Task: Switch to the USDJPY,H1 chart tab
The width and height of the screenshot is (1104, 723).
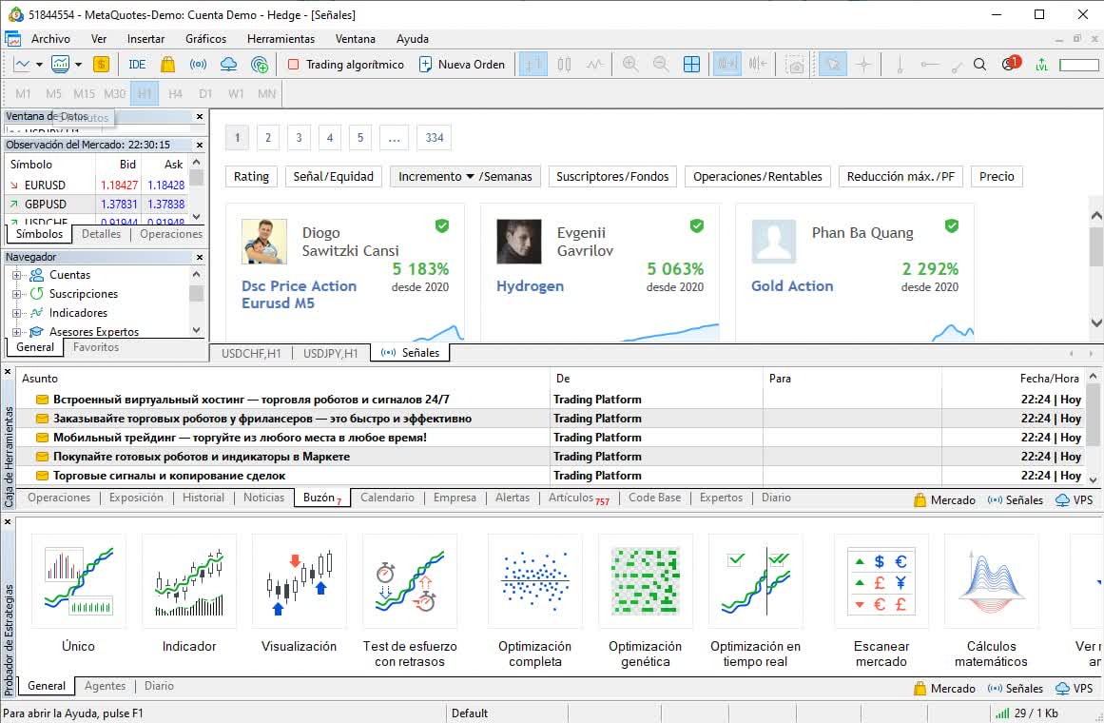Action: (330, 353)
